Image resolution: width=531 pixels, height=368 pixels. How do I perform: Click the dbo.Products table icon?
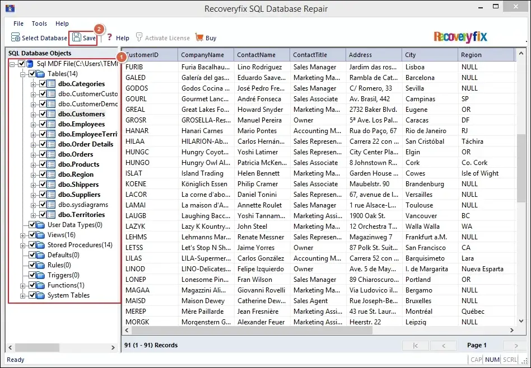[x=51, y=164]
